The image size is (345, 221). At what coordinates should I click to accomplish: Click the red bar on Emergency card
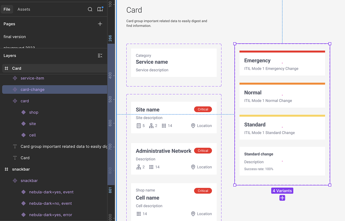point(282,52)
